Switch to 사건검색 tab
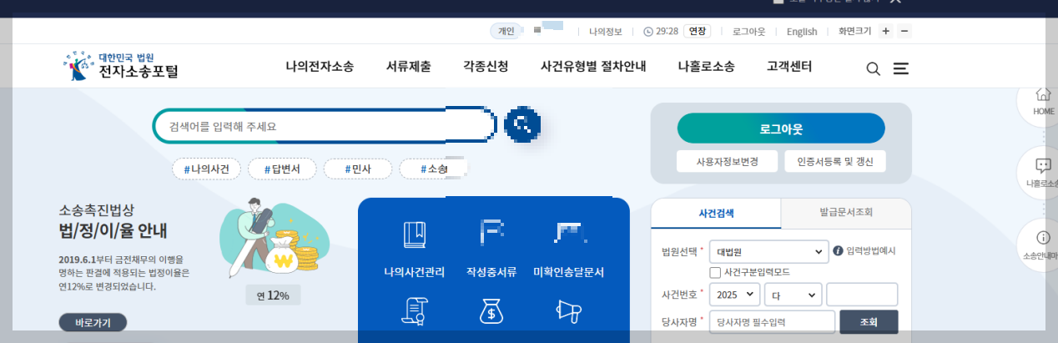 tap(716, 213)
